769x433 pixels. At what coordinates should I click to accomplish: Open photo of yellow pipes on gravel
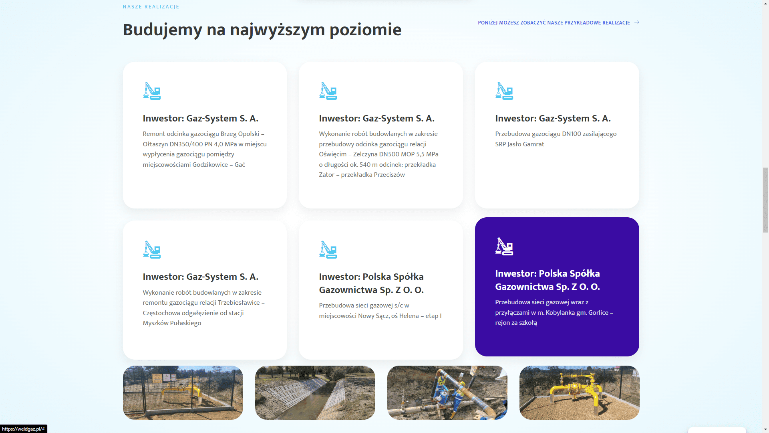580,393
